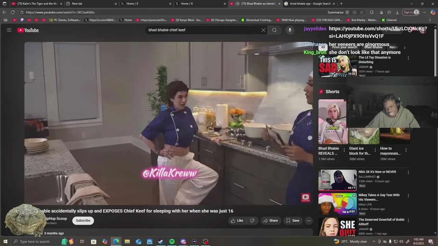Open options for The Lil Tay Situation video
438x246 pixels.
coord(408,58)
